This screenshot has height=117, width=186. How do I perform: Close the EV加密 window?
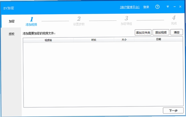(180, 6)
